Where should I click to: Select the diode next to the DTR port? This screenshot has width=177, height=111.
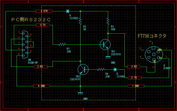tap(68, 11)
